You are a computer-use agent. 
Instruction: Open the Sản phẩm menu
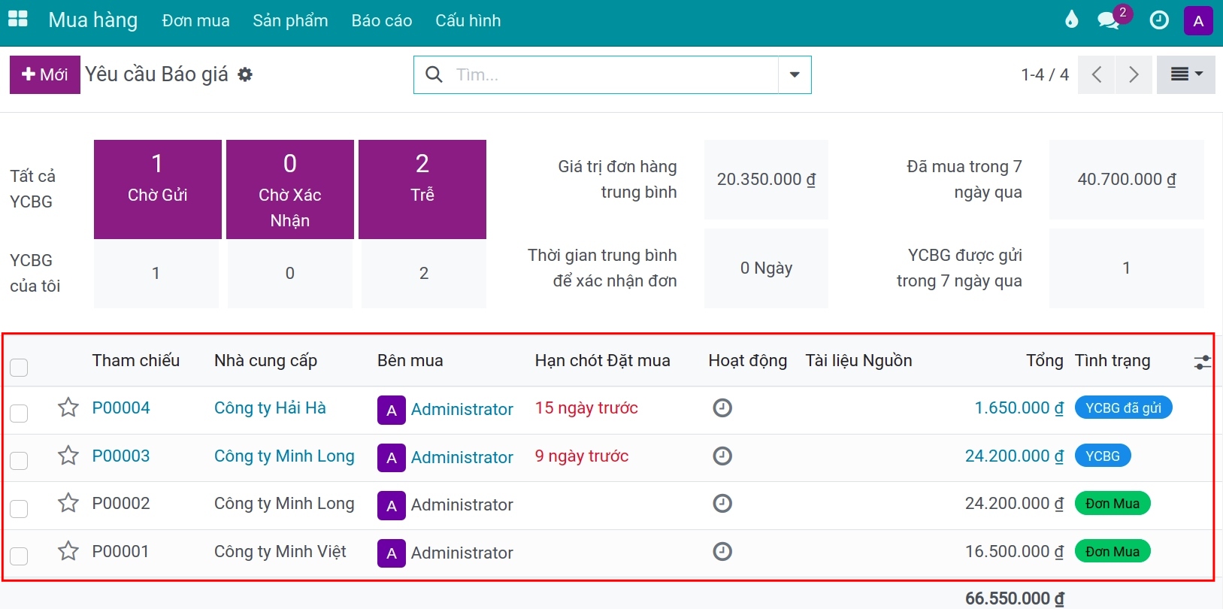click(x=290, y=20)
